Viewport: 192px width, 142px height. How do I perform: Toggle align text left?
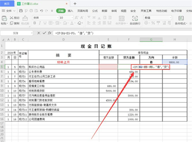coord(89,23)
